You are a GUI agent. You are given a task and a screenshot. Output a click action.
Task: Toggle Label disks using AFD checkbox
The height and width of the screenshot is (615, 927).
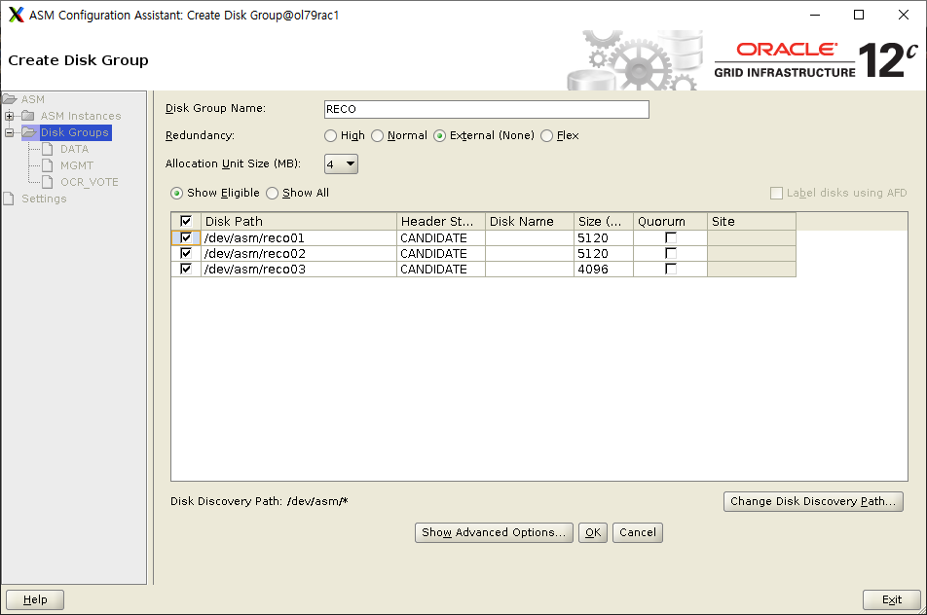click(776, 194)
